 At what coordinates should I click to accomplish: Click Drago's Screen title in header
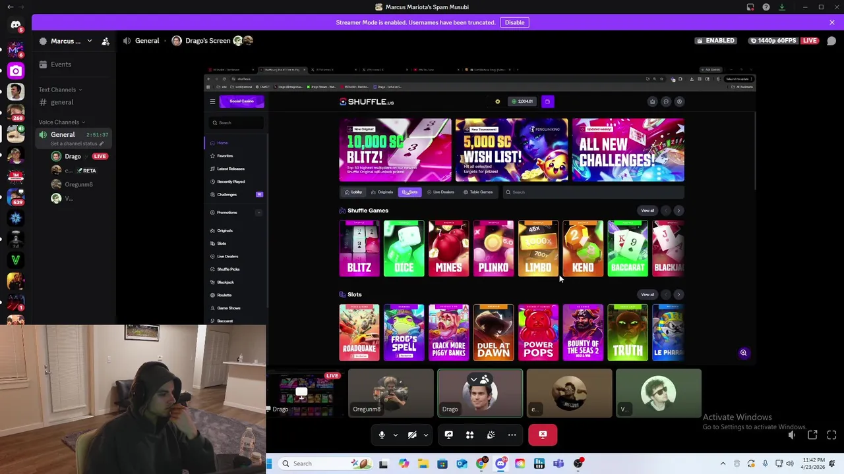coord(208,41)
